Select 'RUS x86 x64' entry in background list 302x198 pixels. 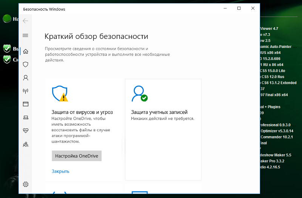point(270,52)
